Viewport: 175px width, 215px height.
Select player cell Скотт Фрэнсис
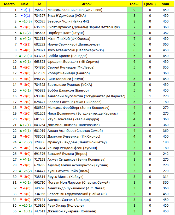(87, 27)
